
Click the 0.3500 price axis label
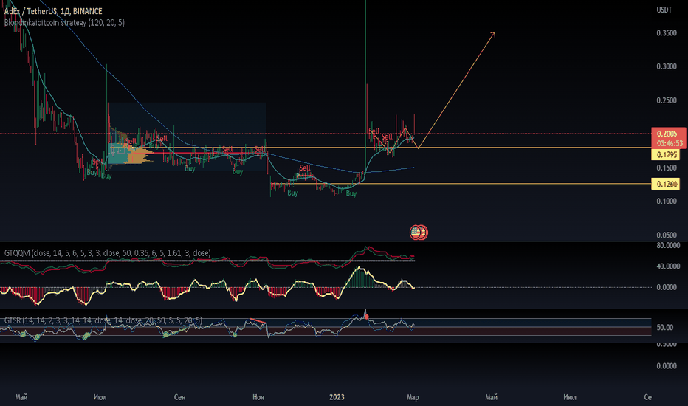tap(667, 33)
